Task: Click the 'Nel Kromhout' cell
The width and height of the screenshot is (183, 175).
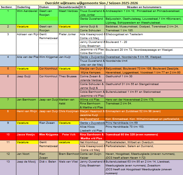Action: 89,142
